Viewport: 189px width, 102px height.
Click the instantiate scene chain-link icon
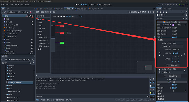[x=5, y=12]
